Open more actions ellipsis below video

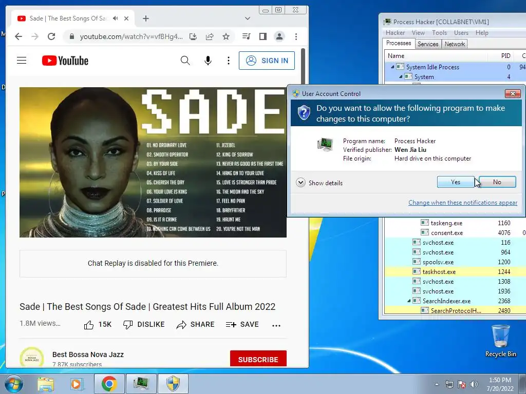(276, 325)
